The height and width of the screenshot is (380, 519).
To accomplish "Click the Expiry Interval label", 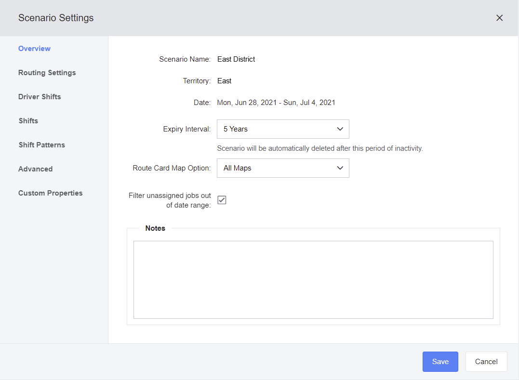I will point(186,129).
